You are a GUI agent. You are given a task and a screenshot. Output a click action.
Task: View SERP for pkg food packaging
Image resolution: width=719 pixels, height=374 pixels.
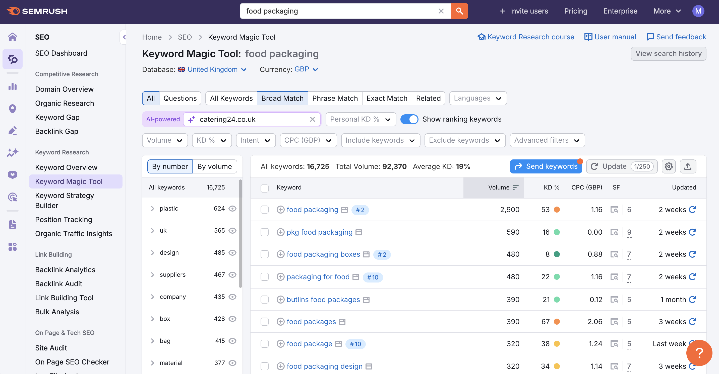(614, 232)
